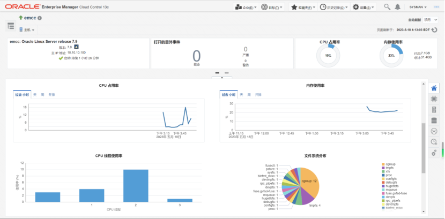
Task: Click the tallest bar for CPU thread 2
Action: pos(135,186)
